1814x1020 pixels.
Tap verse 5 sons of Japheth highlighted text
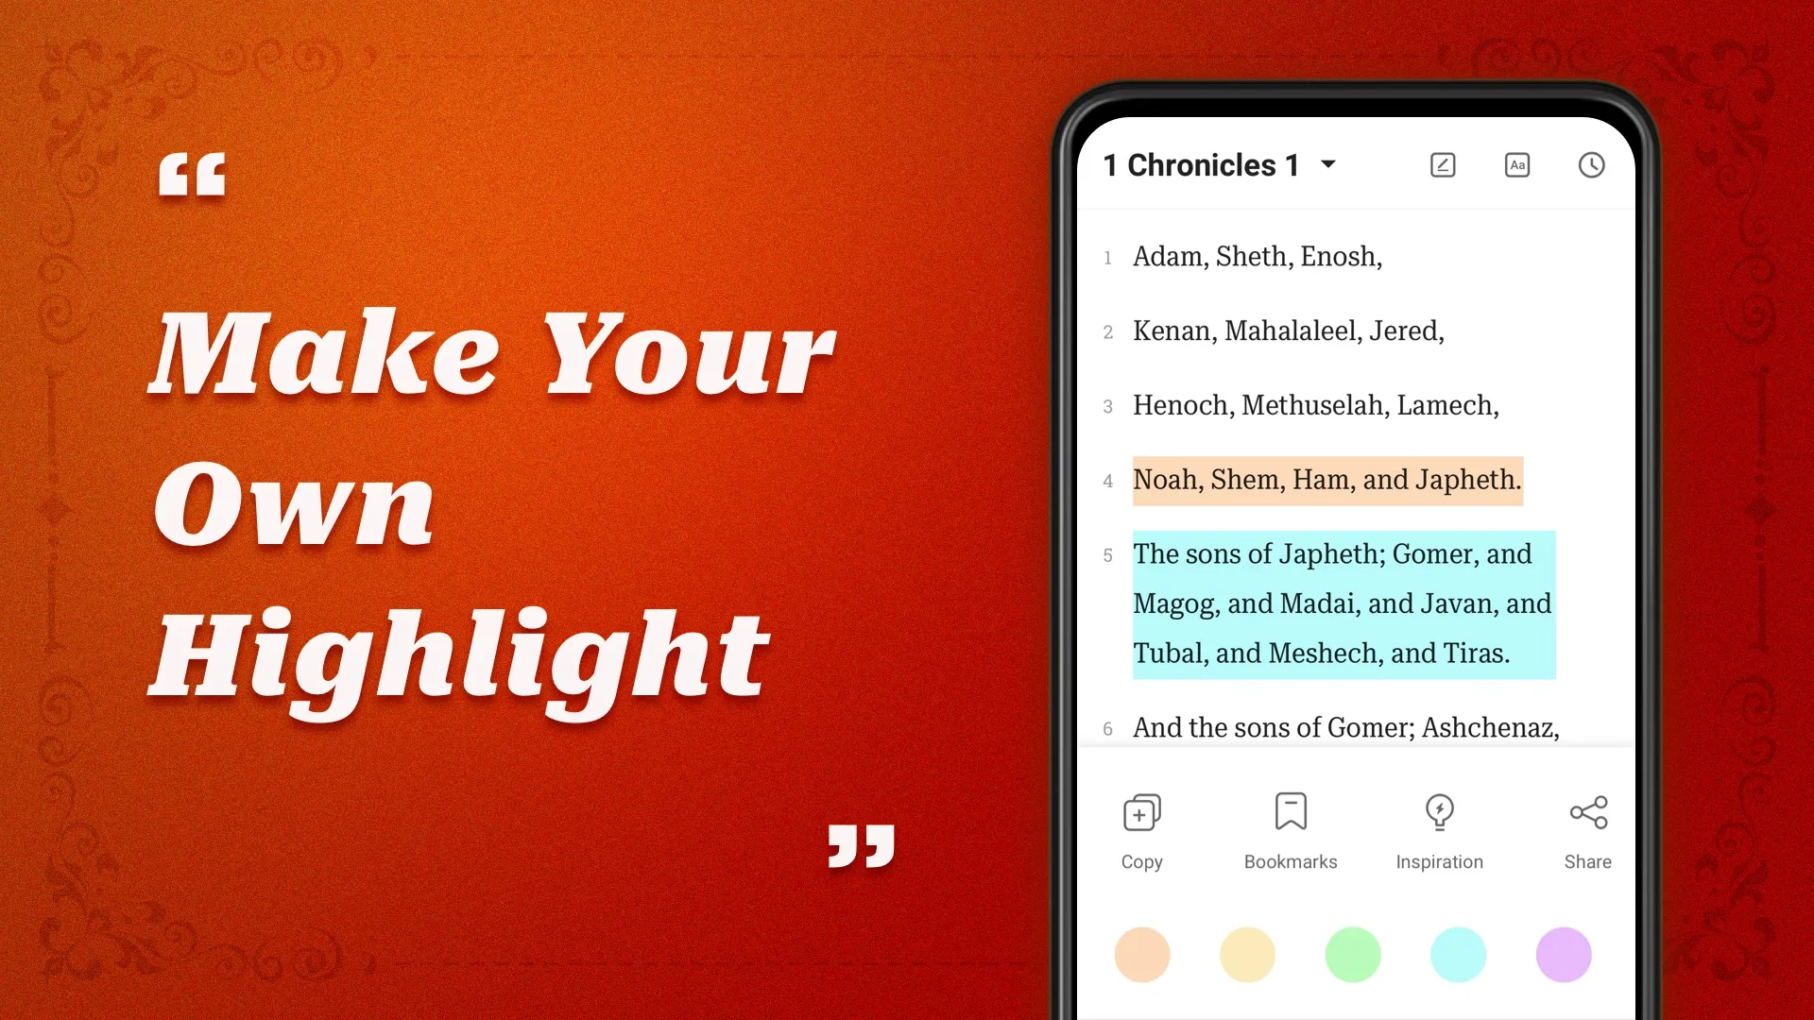pyautogui.click(x=1342, y=603)
